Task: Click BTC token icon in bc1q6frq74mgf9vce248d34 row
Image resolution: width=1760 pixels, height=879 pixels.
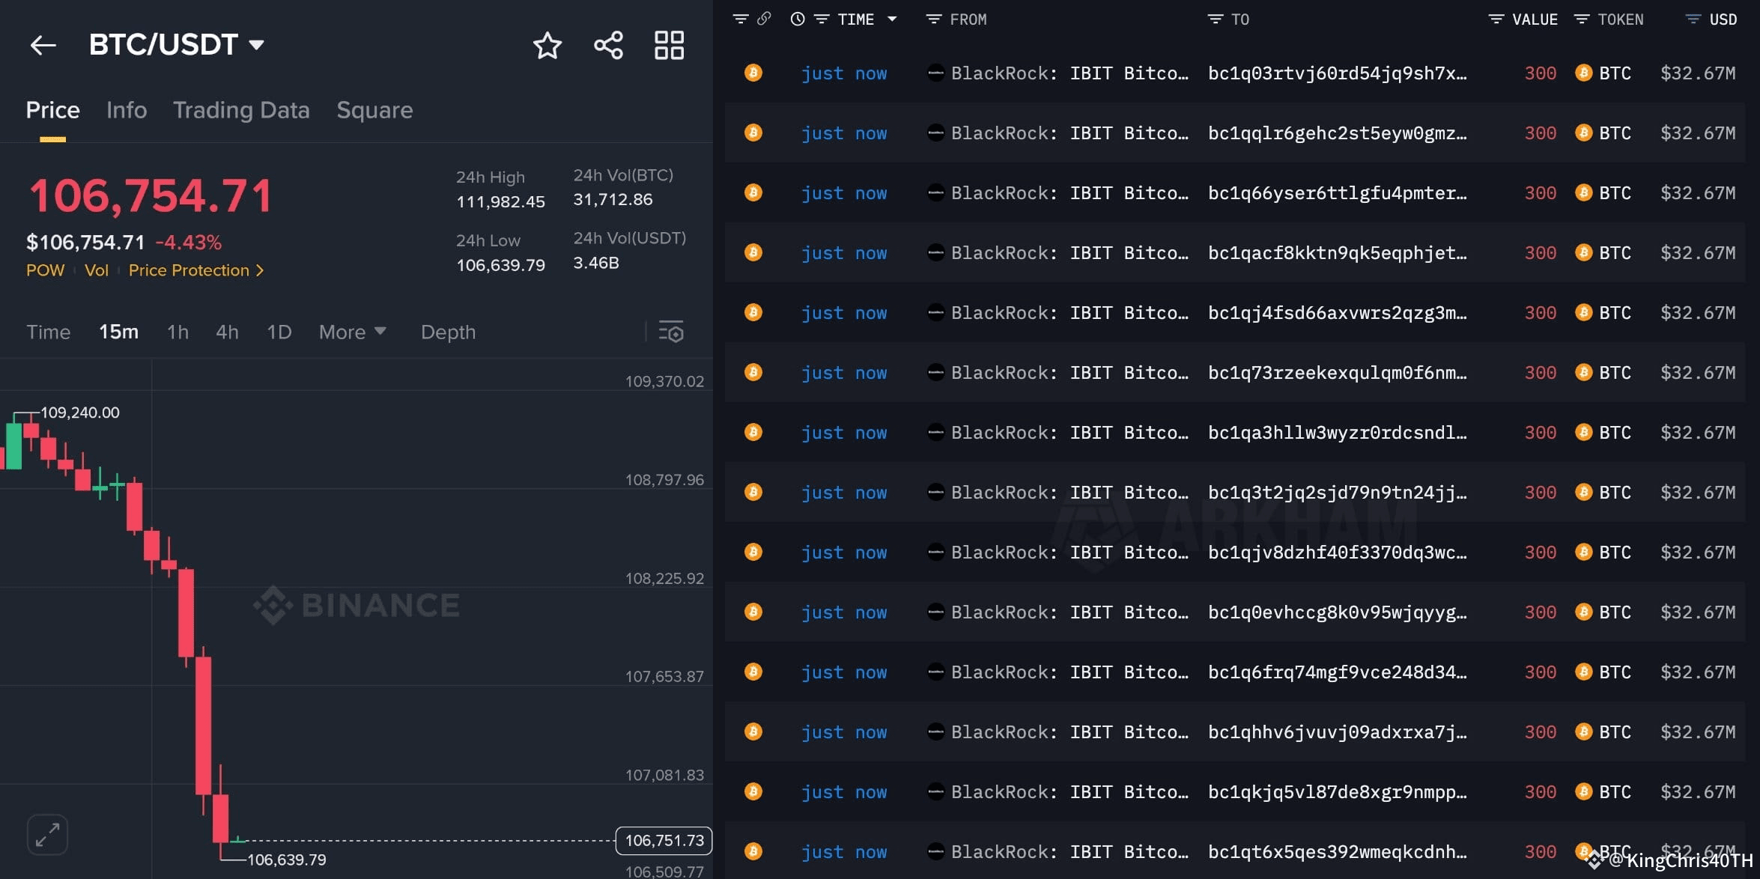Action: point(1583,672)
